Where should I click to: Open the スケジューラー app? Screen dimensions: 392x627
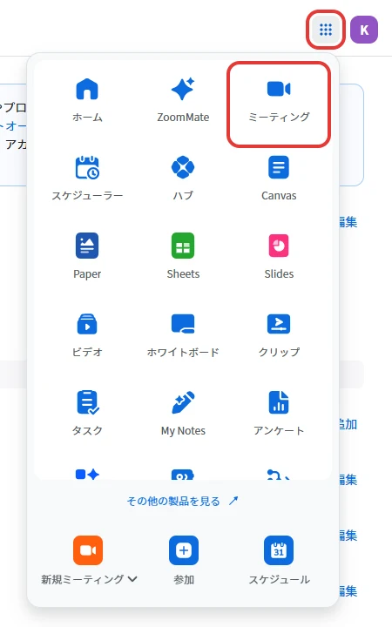coord(87,179)
